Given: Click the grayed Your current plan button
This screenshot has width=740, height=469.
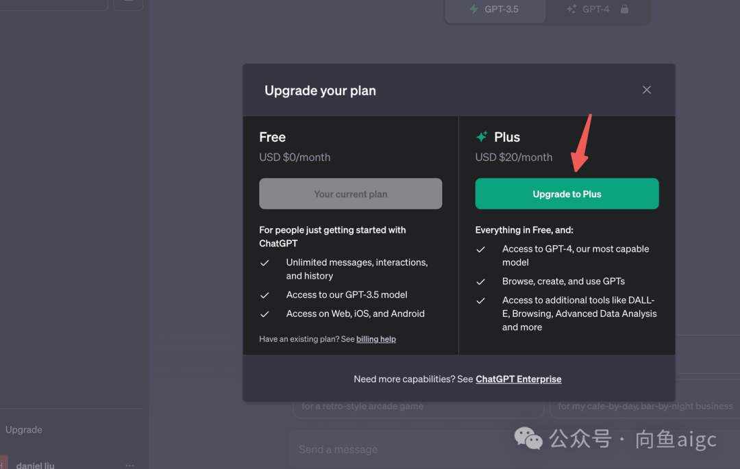Looking at the screenshot, I should click(x=350, y=194).
